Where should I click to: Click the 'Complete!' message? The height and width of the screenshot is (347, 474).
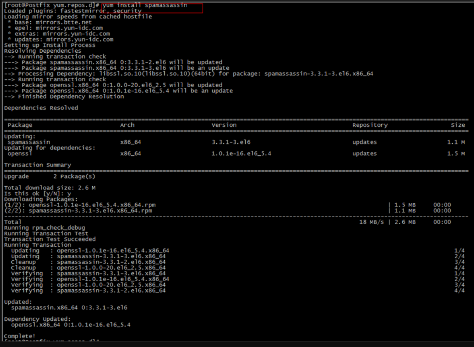click(x=20, y=336)
